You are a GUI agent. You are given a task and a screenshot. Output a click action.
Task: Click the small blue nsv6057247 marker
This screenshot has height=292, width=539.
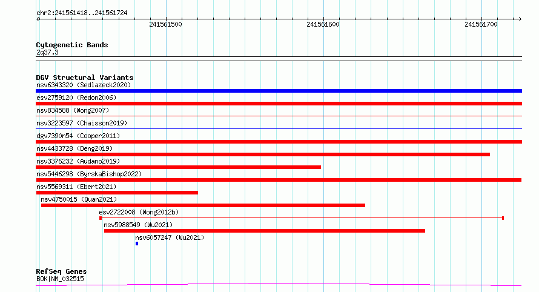(137, 244)
